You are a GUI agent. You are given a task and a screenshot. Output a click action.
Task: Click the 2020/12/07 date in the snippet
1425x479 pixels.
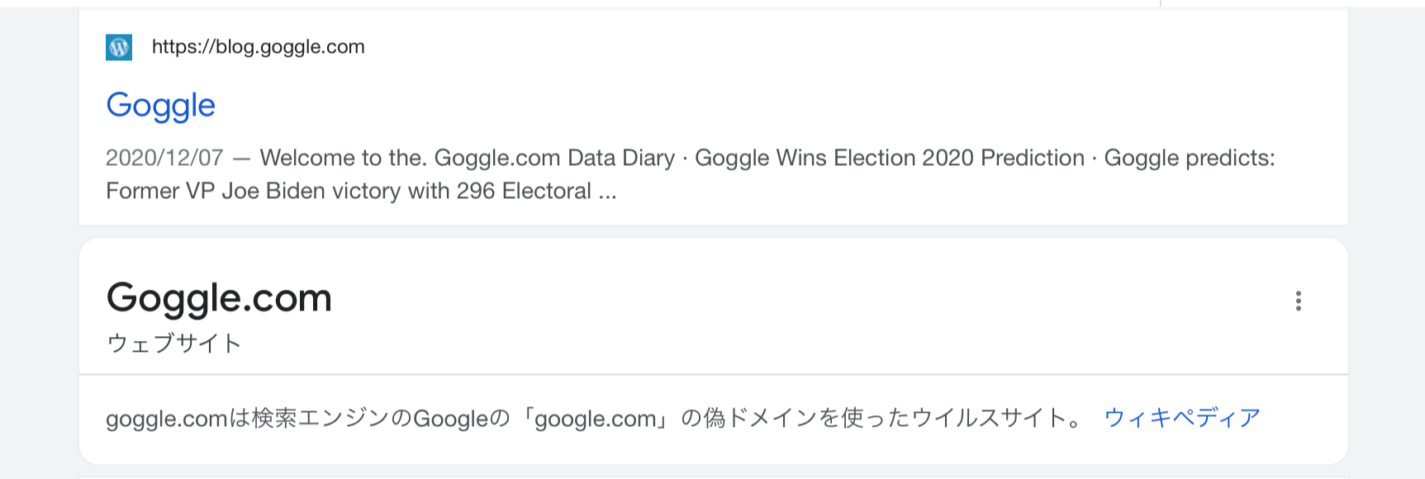(164, 158)
